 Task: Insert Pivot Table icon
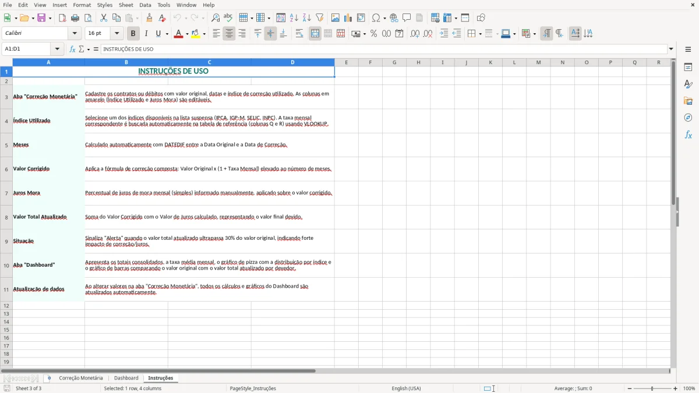tap(361, 18)
